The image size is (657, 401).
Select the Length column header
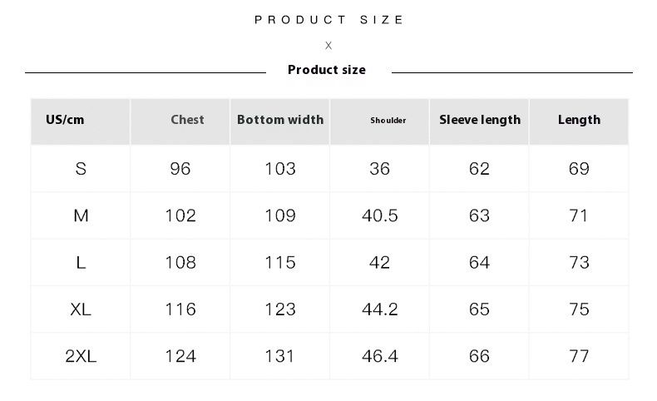pos(579,120)
